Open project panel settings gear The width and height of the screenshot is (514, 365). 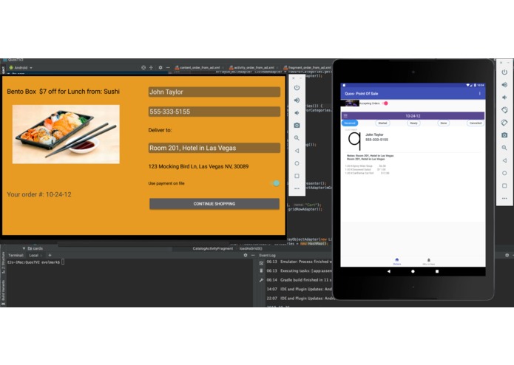pos(160,67)
